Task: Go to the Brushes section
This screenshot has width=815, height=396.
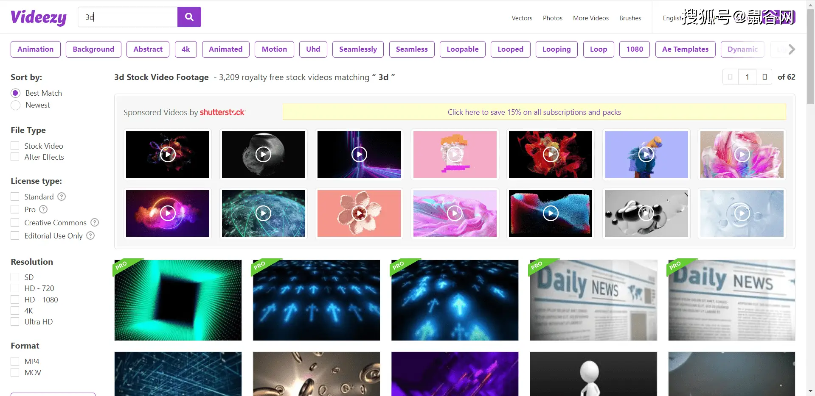Action: [x=630, y=18]
